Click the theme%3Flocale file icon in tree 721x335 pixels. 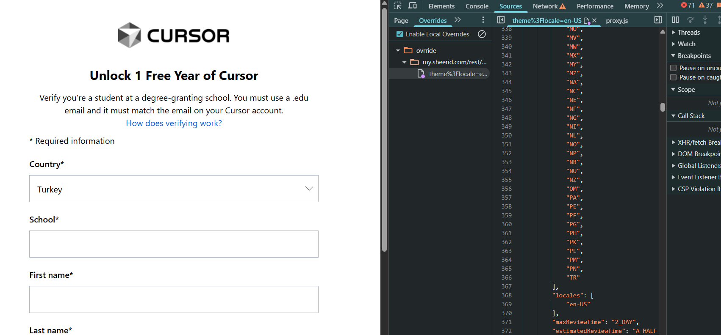click(x=421, y=74)
